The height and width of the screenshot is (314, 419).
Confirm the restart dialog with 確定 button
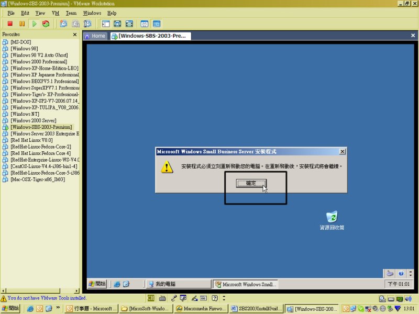click(x=251, y=183)
